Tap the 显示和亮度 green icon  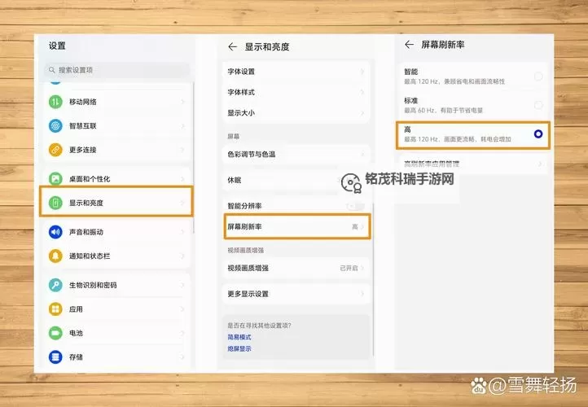55,203
